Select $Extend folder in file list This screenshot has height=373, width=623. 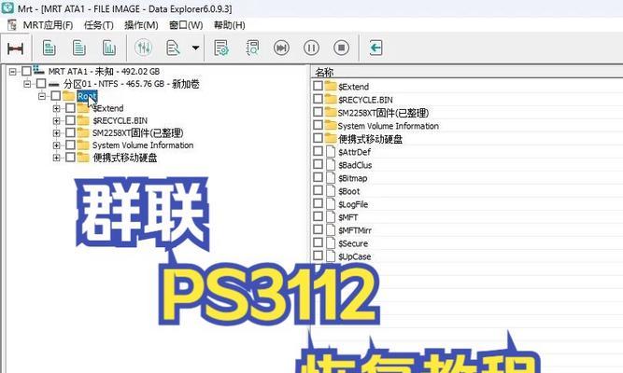[353, 87]
